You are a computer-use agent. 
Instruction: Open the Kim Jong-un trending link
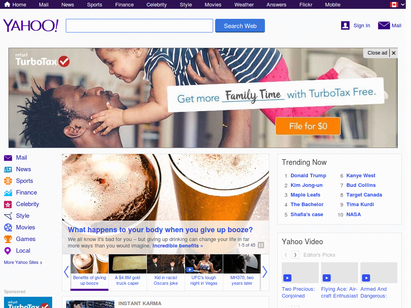[306, 185]
